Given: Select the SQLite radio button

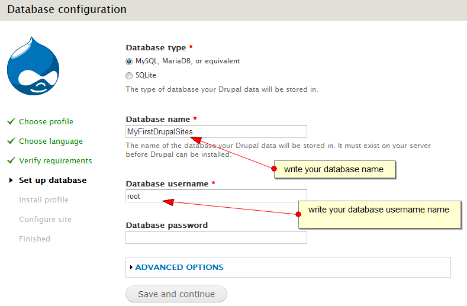Looking at the screenshot, I should click(x=129, y=76).
